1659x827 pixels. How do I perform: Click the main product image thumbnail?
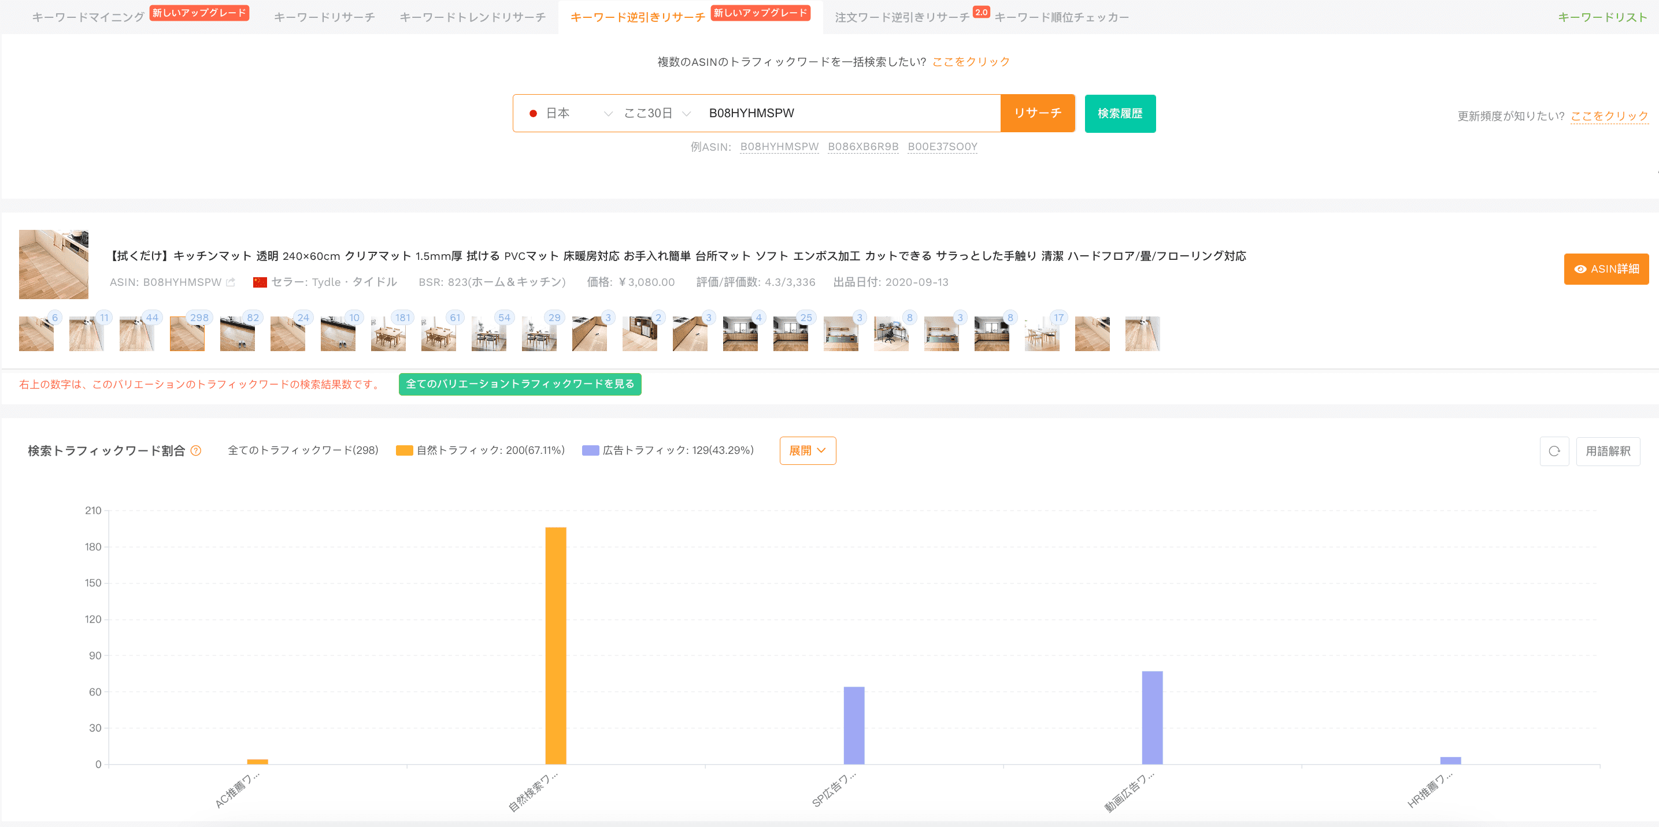(53, 265)
